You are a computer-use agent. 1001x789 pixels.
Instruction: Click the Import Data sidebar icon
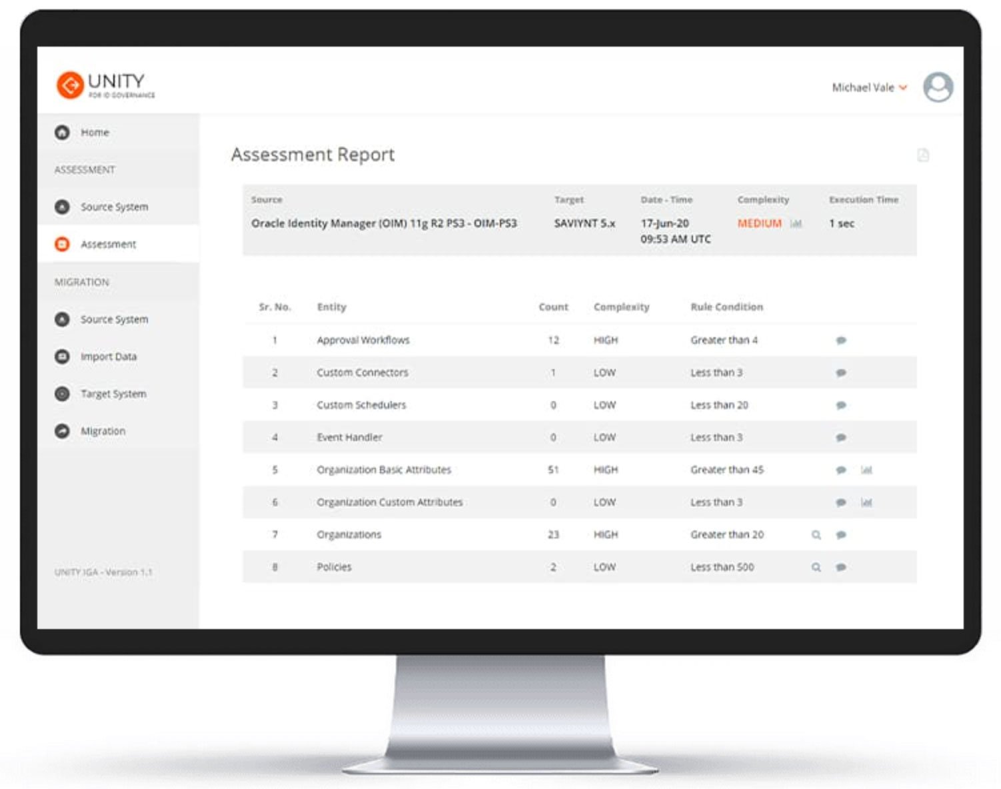point(62,357)
